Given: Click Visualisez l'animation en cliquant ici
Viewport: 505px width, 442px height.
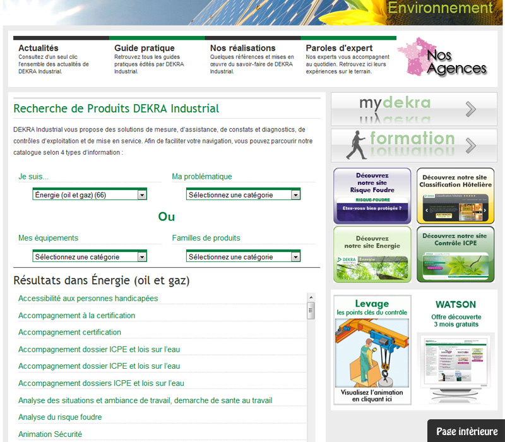Looking at the screenshot, I should click(x=372, y=396).
